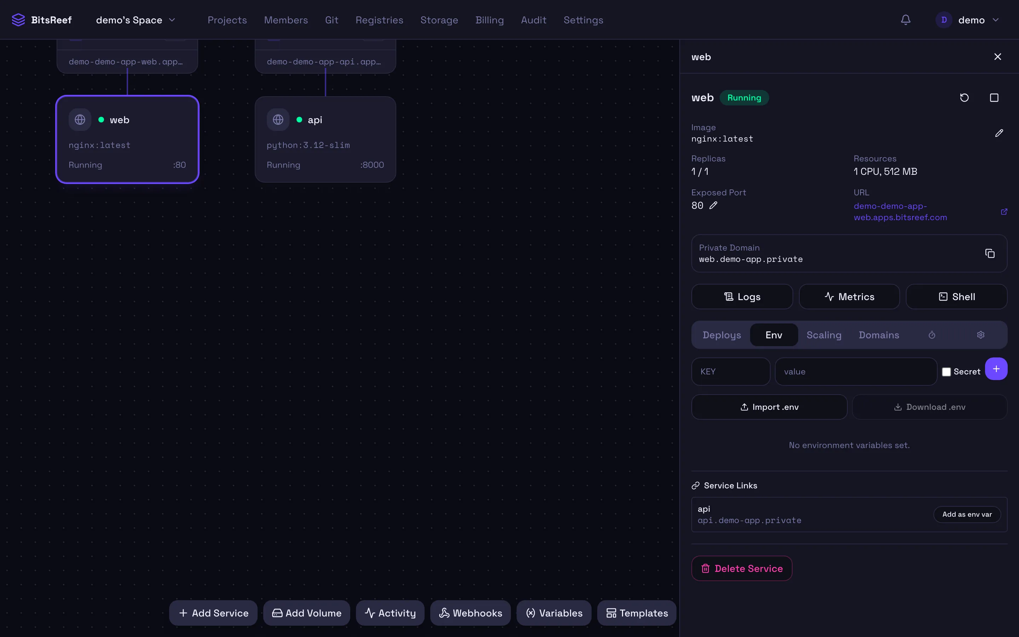Click the demo-demo-app-web.apps.bitsreef.com URL link
The image size is (1019, 637).
[900, 212]
